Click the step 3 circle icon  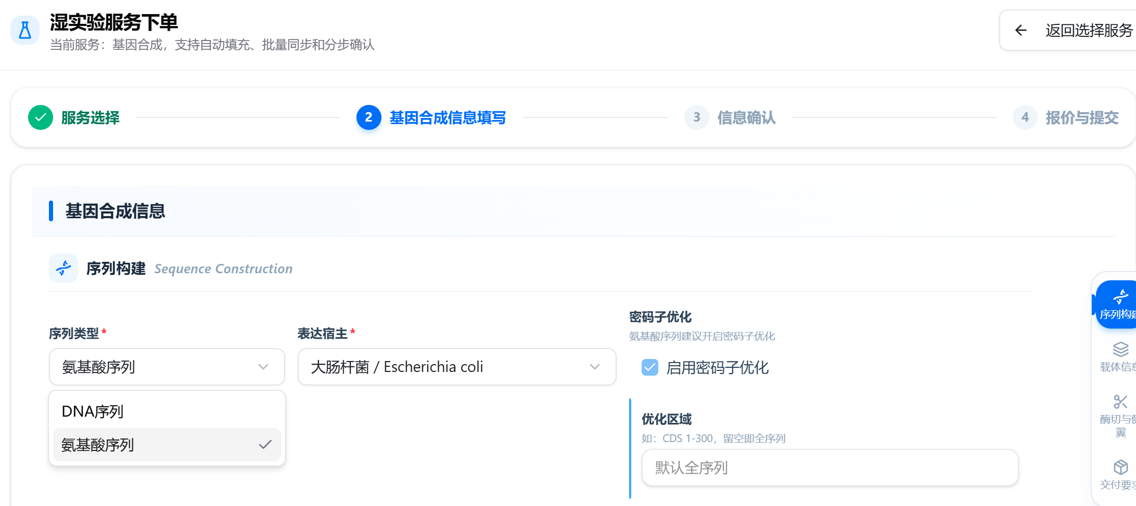pos(697,117)
